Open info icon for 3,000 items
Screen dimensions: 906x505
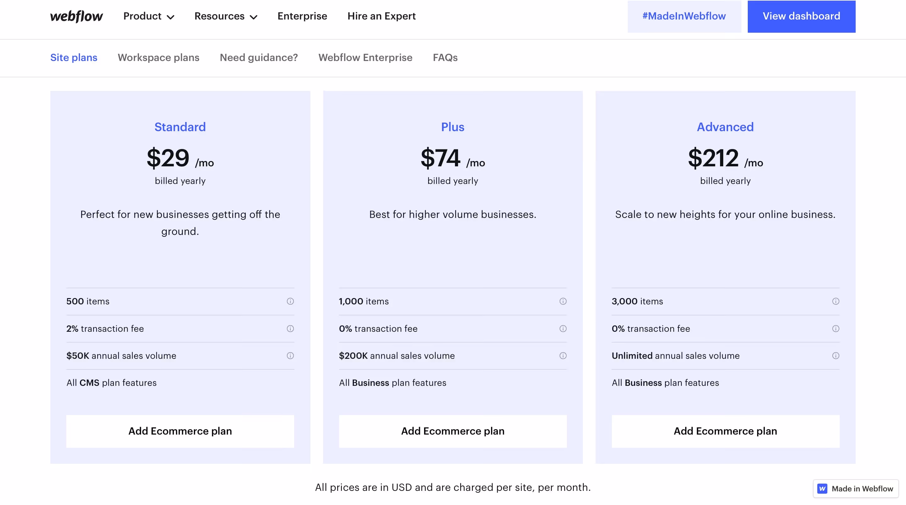[x=836, y=301]
